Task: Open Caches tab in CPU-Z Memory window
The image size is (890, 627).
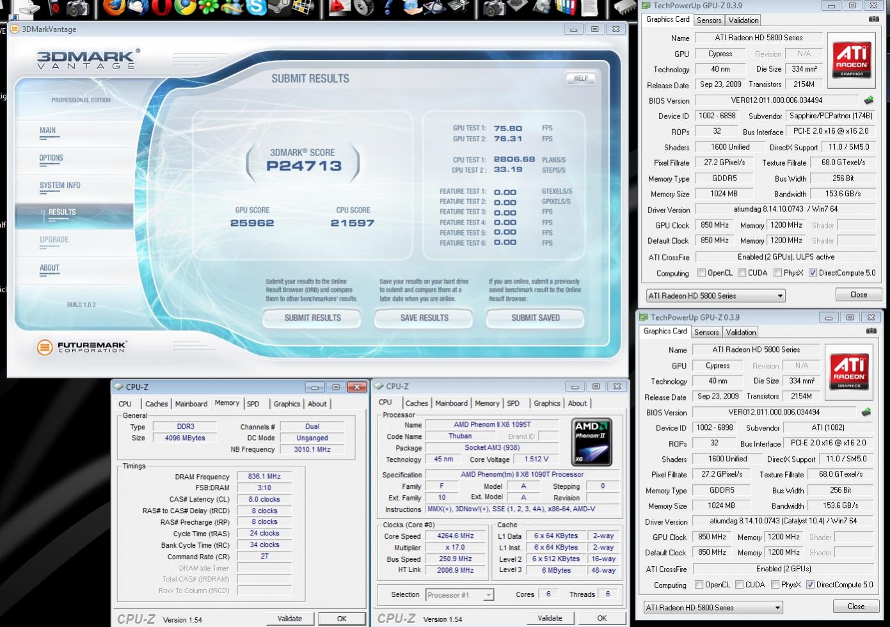Action: pos(156,404)
